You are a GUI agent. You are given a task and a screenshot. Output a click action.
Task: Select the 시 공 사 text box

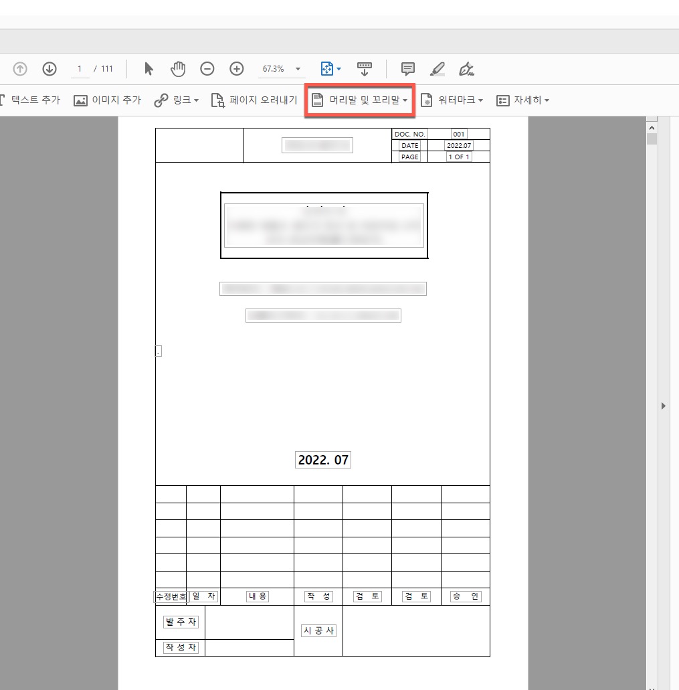[318, 630]
